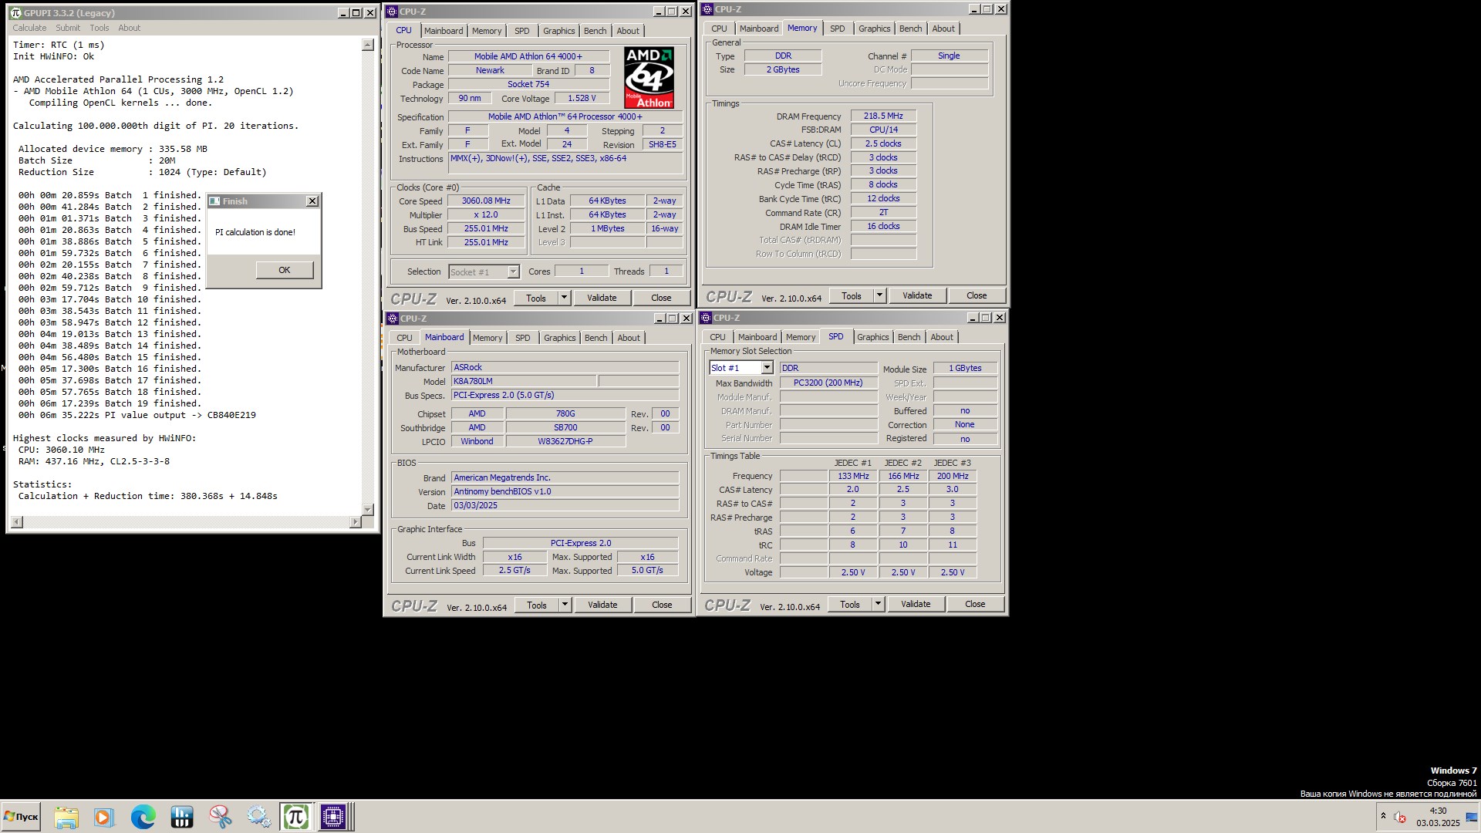Click the title icon of CPU-Z SPD window

coord(706,318)
